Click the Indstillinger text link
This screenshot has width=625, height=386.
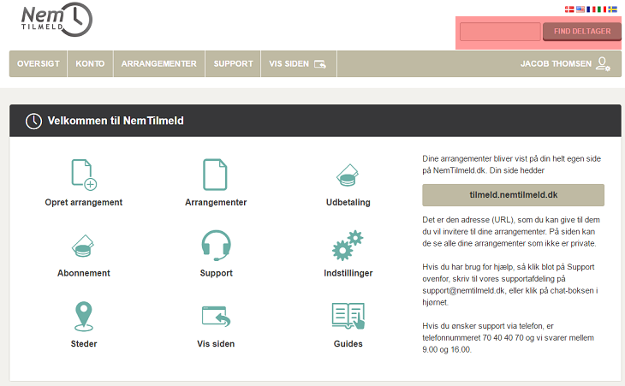(x=348, y=273)
